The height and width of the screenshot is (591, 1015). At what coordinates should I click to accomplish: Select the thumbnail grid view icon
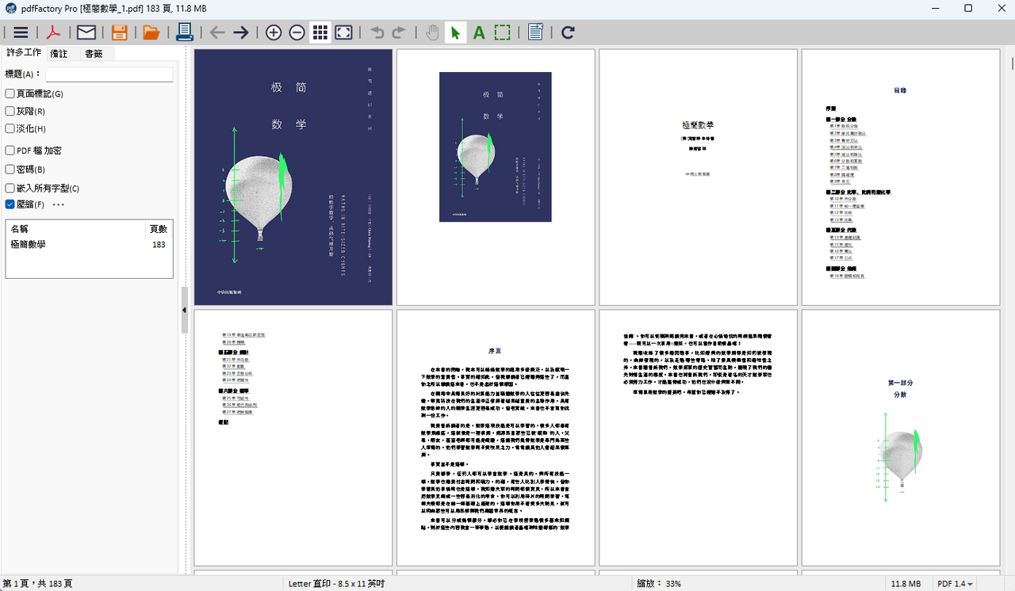[x=320, y=32]
